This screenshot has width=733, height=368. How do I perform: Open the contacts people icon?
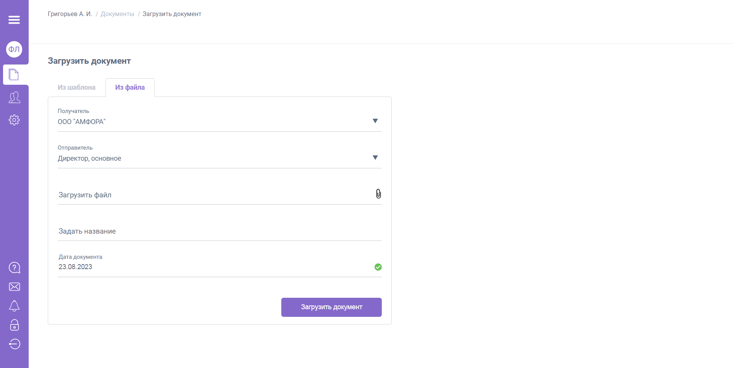[x=14, y=97]
